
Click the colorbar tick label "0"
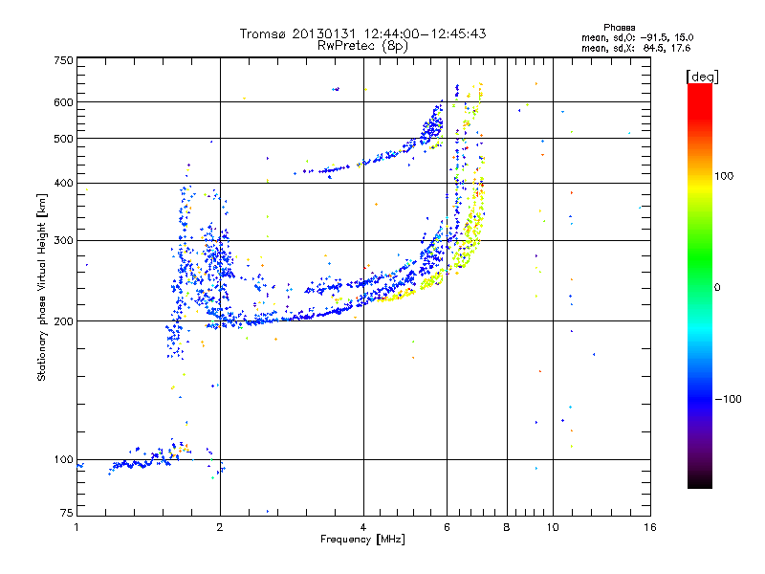point(717,288)
